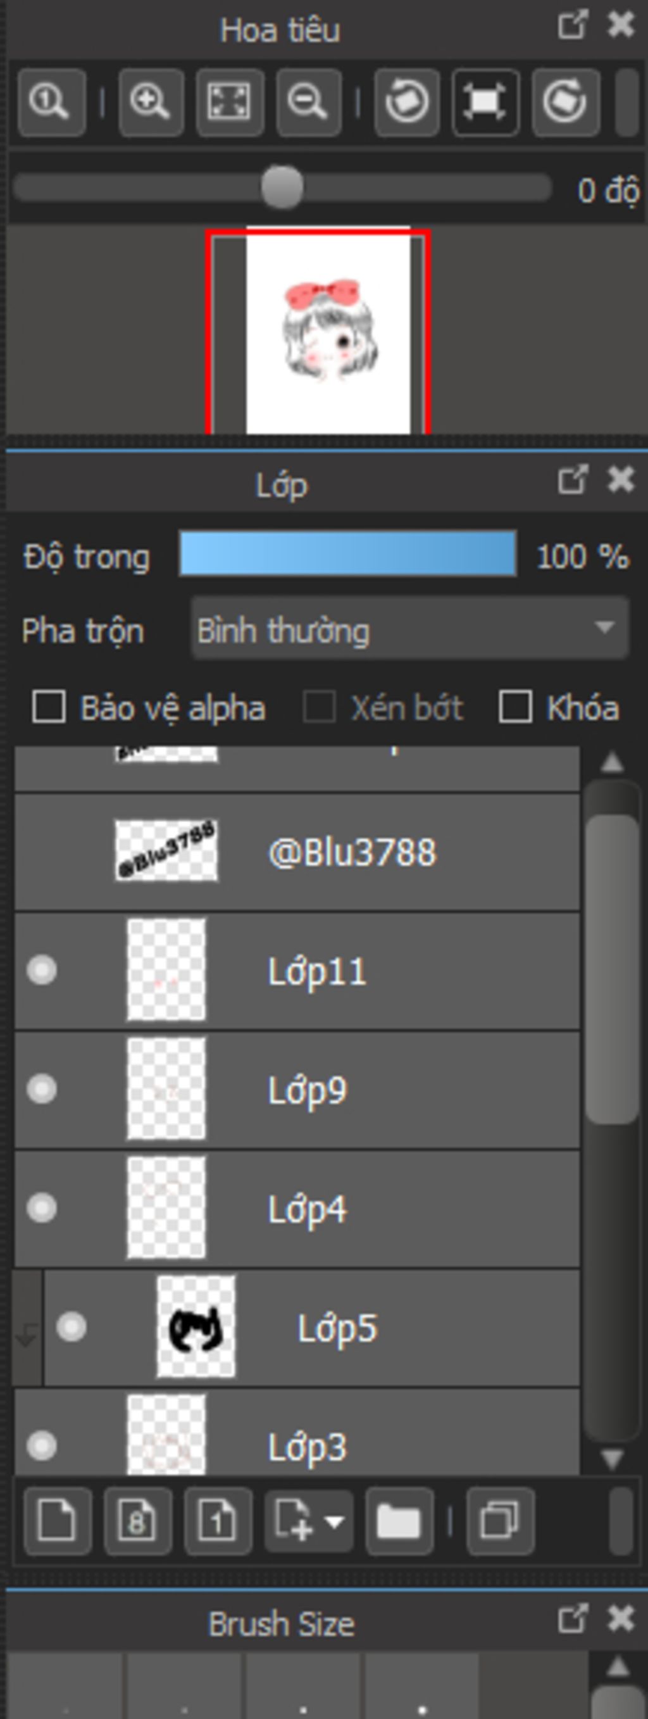Hide the Lớp11 layer
This screenshot has height=1719, width=648.
click(41, 969)
